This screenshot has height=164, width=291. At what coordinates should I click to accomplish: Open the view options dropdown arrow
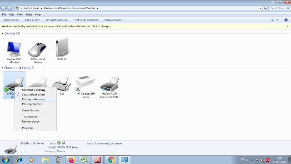coord(277,20)
